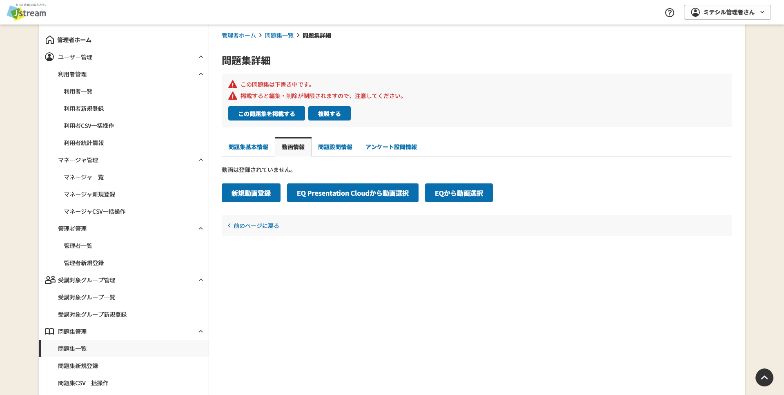Click the 複製する button
Screen dimensions: 784x395
(x=330, y=114)
